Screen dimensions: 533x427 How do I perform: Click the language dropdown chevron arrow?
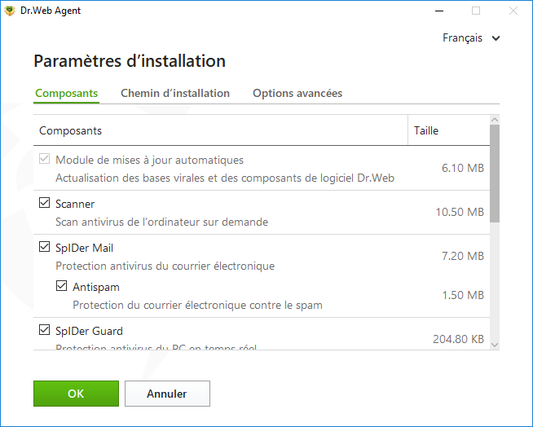[x=496, y=38]
